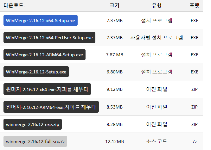Screen dimensions: 211x150
Task: Download WinMerge-2.16.12-x64-Setup.exe
Action: pos(41,21)
